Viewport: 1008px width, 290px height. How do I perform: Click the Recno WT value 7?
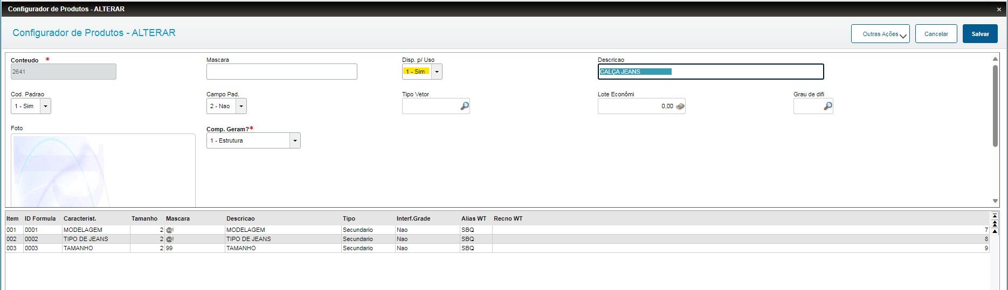pyautogui.click(x=741, y=230)
